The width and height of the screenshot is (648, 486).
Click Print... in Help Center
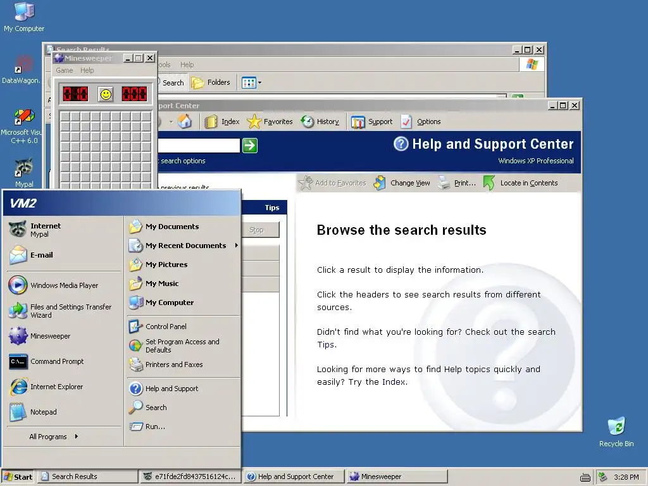[457, 183]
